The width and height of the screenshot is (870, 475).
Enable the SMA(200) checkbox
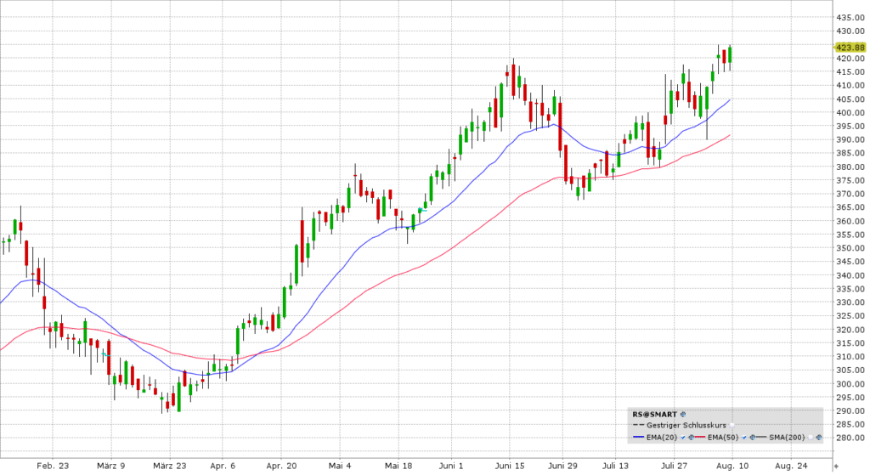811,438
